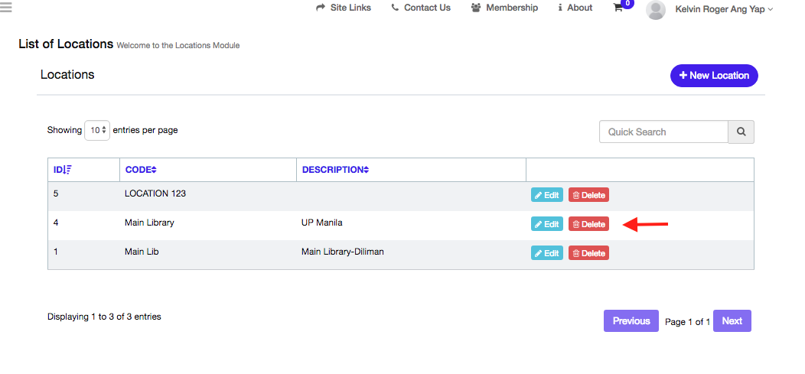Open the hamburger sidebar menu icon

[x=5, y=7]
